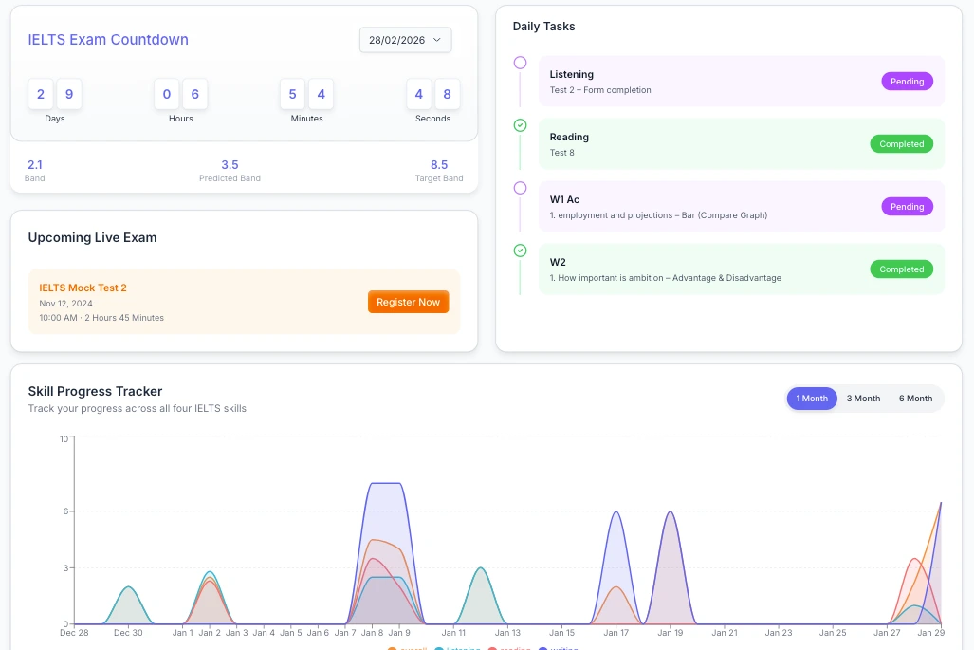Click the circle icon next to W1 Ac task

[519, 187]
